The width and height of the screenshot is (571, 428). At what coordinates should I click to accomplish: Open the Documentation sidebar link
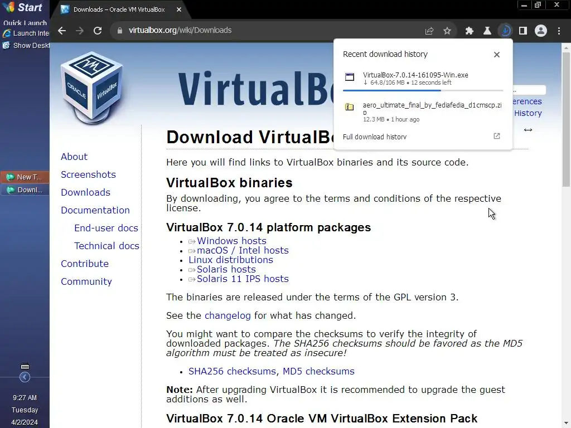click(95, 210)
